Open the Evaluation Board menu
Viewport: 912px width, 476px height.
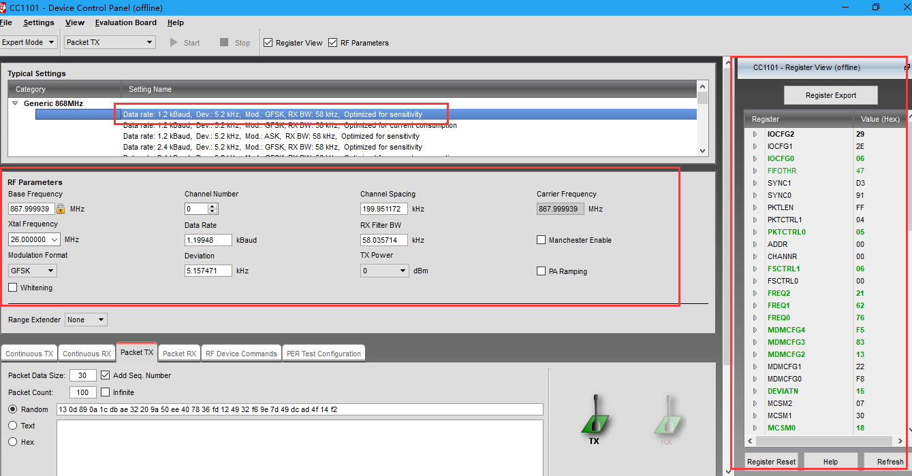[x=125, y=22]
